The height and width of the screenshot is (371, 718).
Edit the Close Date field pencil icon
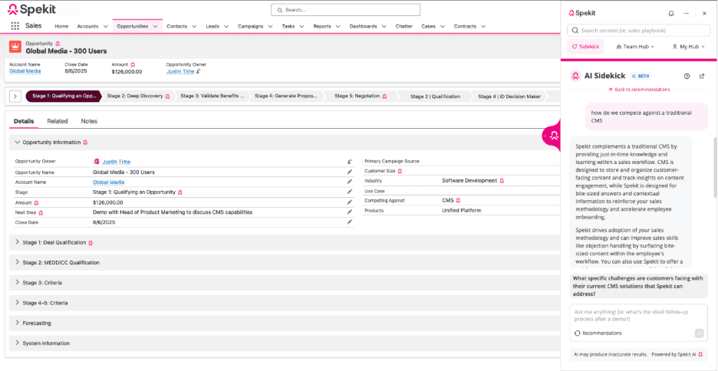point(350,222)
